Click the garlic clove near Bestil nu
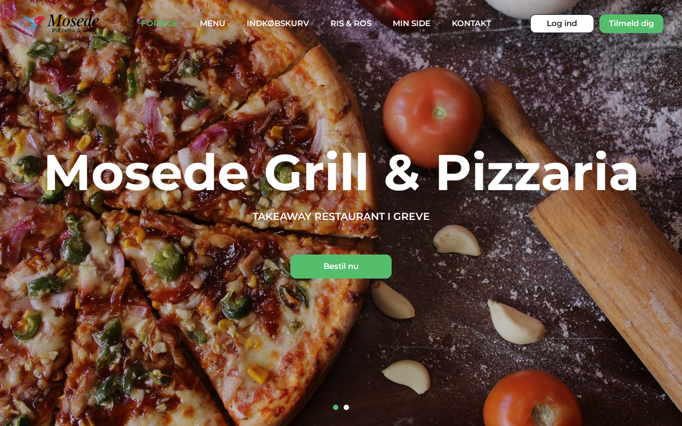The height and width of the screenshot is (426, 682). point(393,300)
